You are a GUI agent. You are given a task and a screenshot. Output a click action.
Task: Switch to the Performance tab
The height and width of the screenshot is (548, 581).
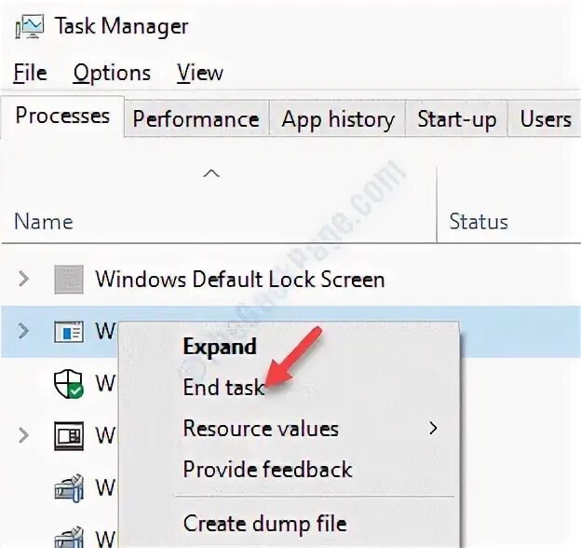(196, 119)
